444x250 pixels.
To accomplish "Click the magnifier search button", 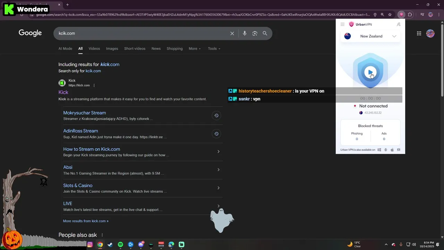I will coord(265,33).
